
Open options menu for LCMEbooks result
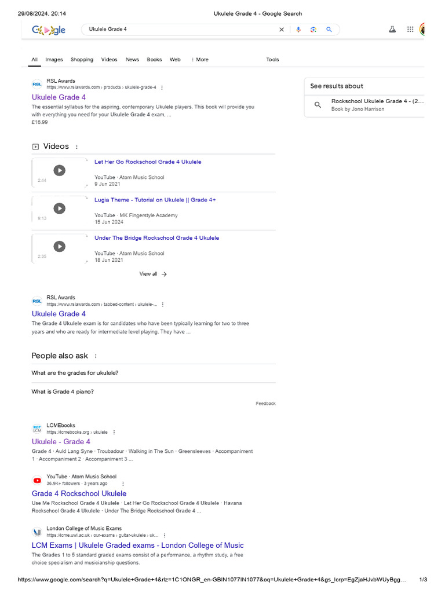click(x=114, y=432)
